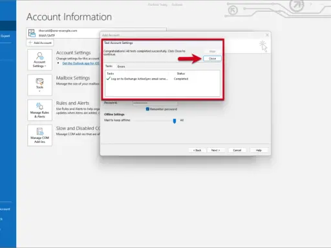The image size is (331, 248).
Task: Open the Account item in left sidebar
Action: click(5, 209)
